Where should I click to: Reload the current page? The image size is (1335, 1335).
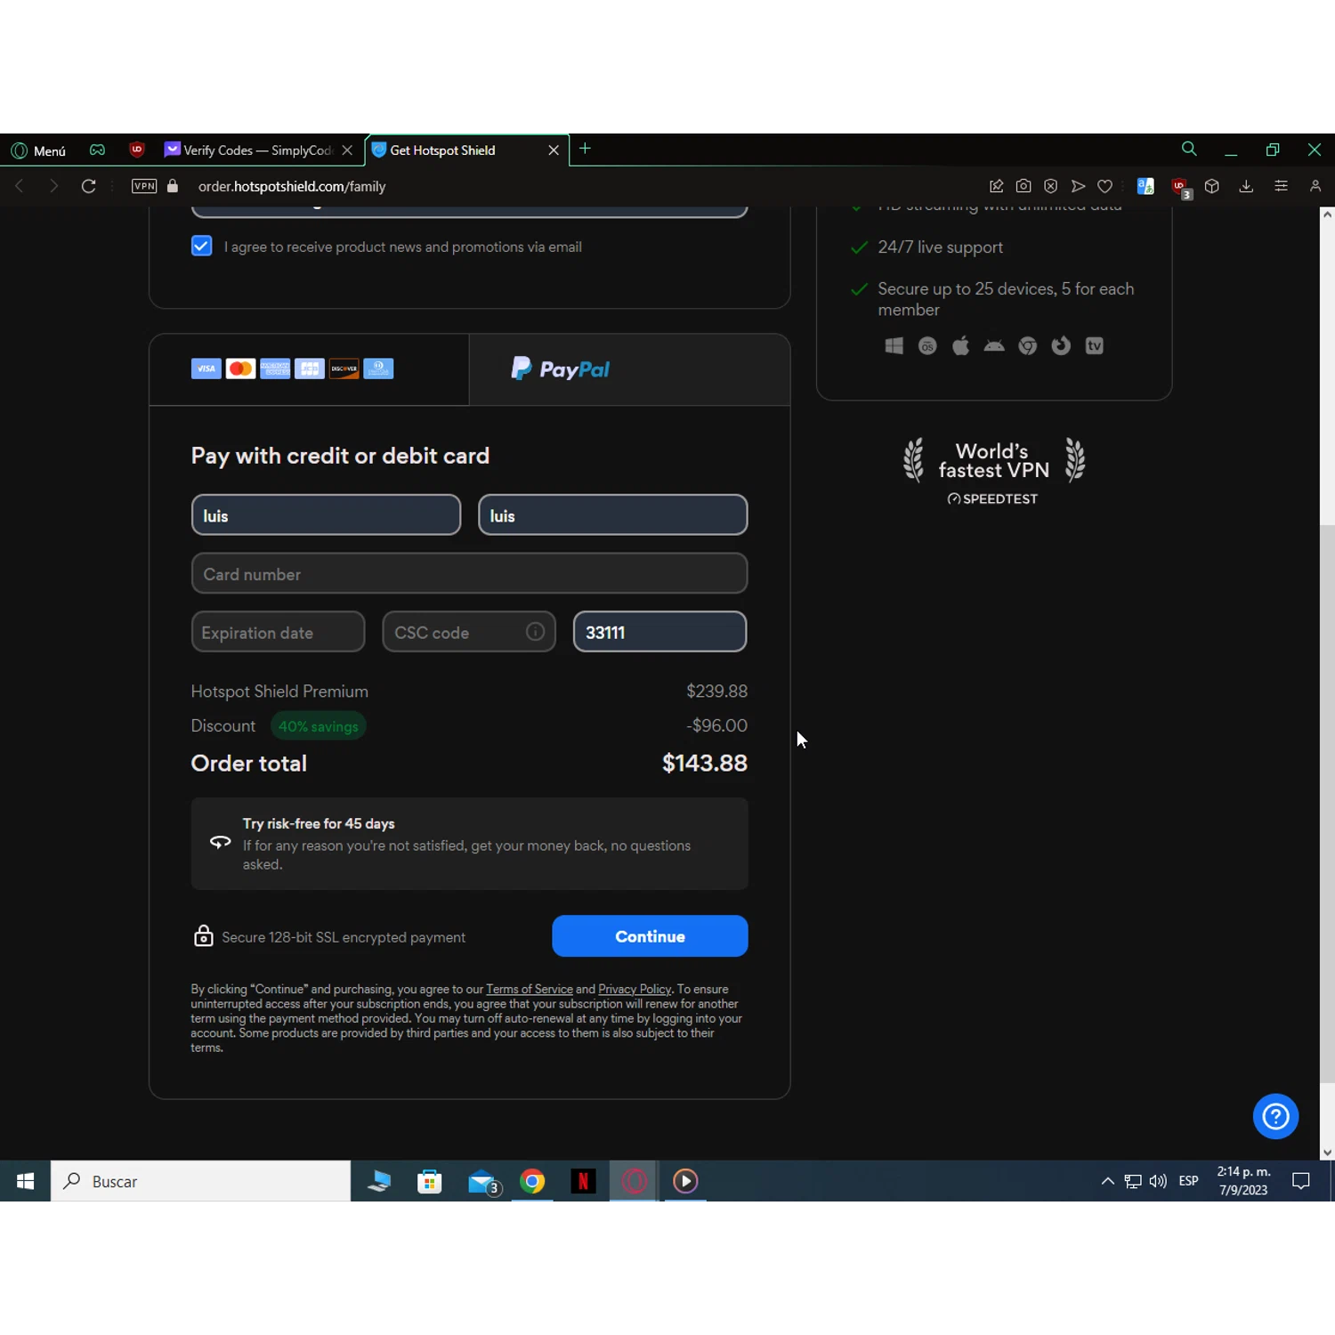pyautogui.click(x=88, y=186)
